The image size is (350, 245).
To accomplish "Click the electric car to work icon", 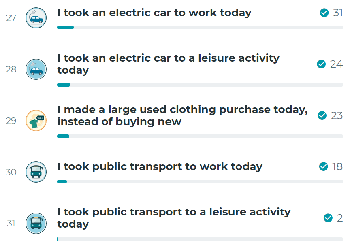I will [x=36, y=18].
